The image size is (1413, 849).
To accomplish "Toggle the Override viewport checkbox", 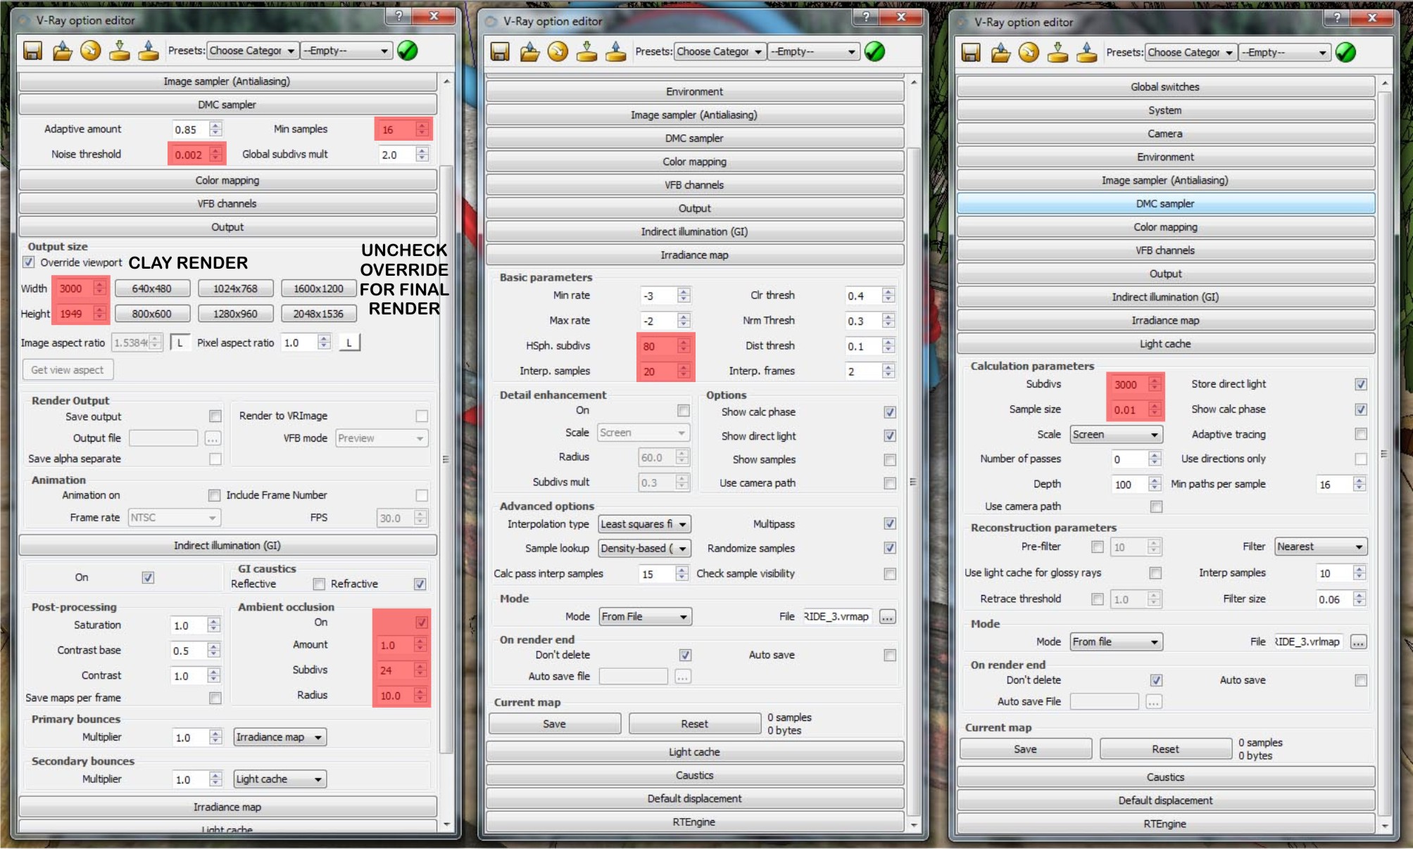I will click(x=28, y=262).
